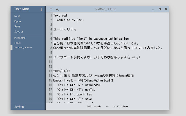Click the ユーティリティ line

65,29
